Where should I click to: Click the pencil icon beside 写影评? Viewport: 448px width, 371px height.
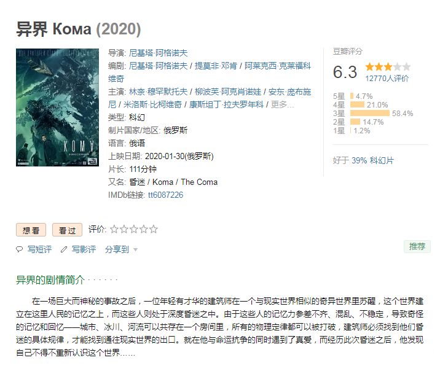64,249
